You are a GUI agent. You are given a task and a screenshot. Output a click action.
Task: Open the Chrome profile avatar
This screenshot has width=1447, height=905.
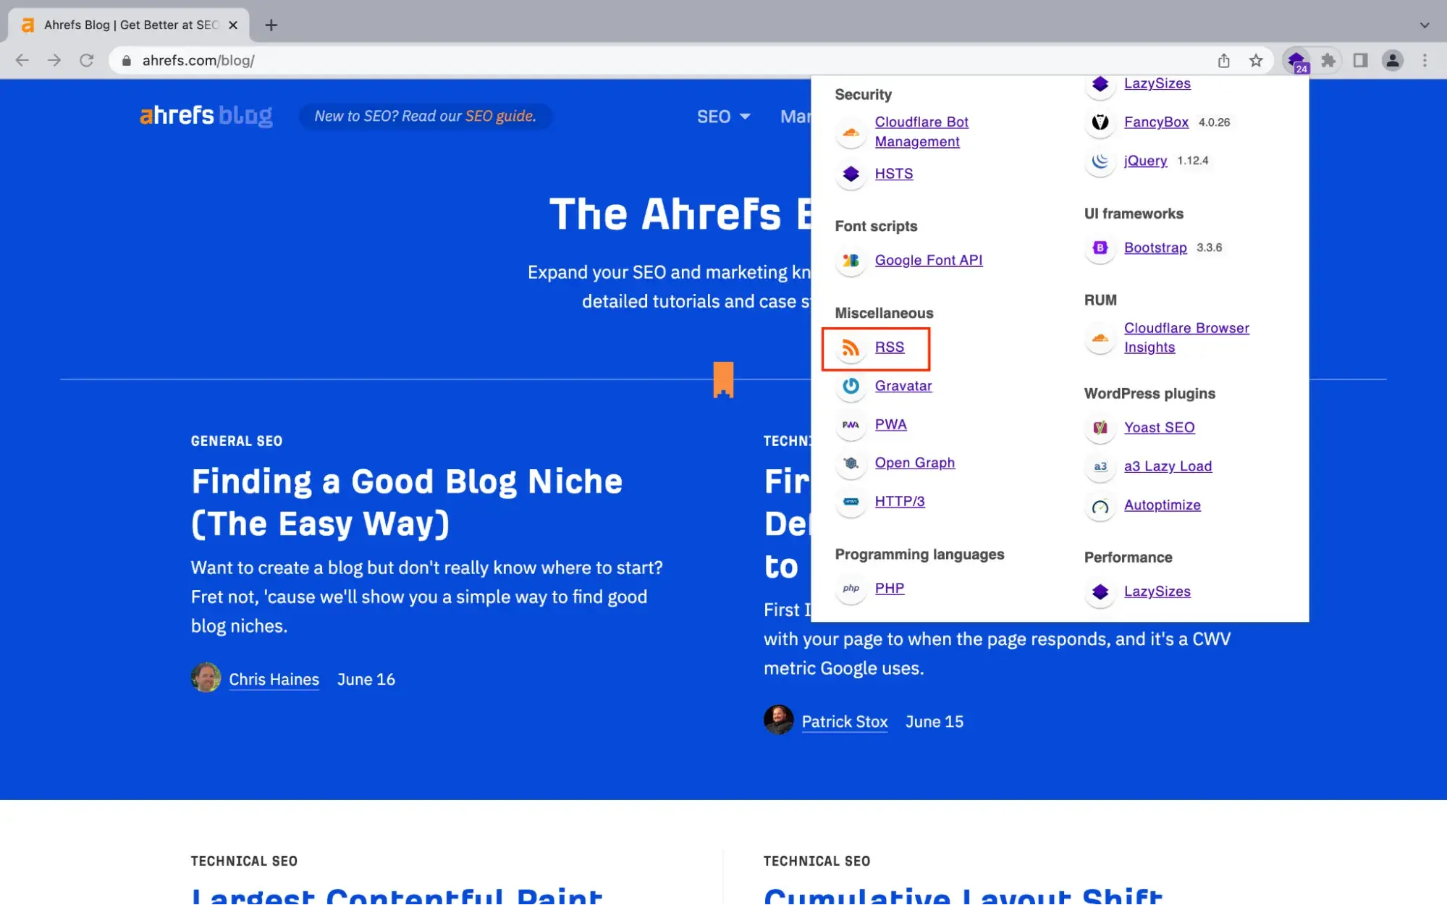point(1392,61)
